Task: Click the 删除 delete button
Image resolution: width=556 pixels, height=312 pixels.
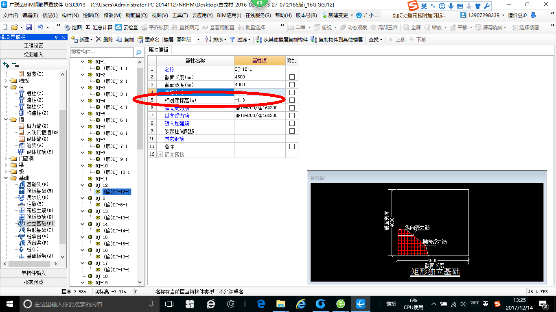Action: point(105,39)
